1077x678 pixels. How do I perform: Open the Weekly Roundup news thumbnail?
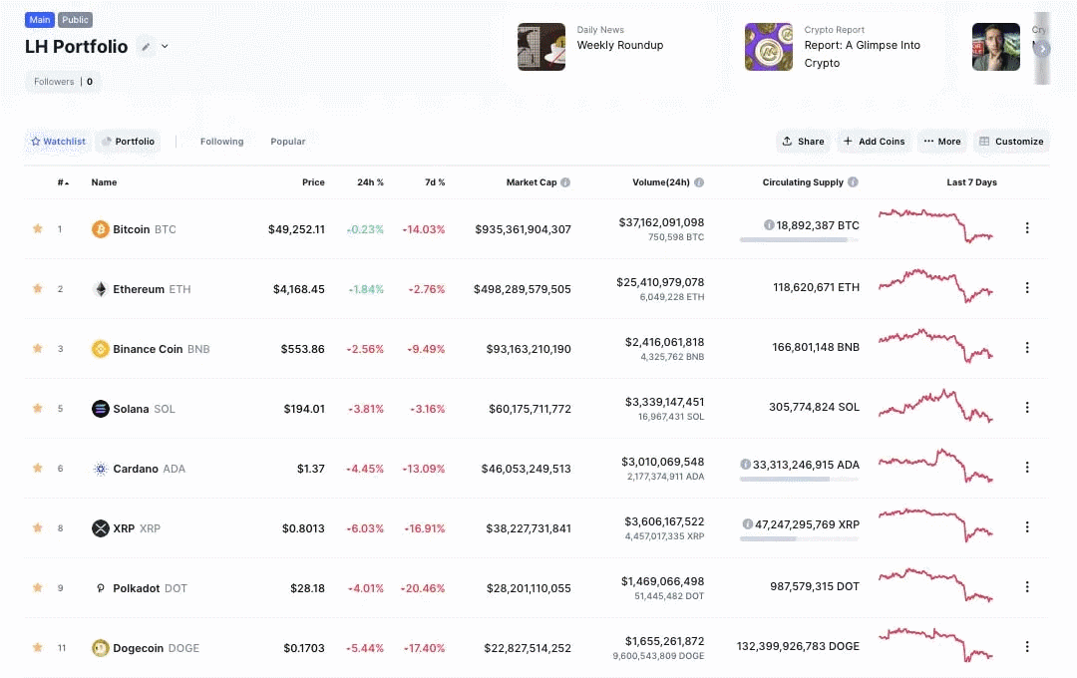point(541,47)
